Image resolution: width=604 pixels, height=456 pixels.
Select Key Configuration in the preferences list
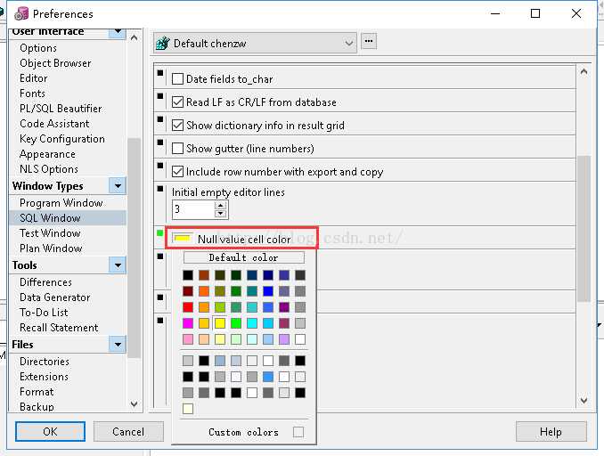point(62,139)
